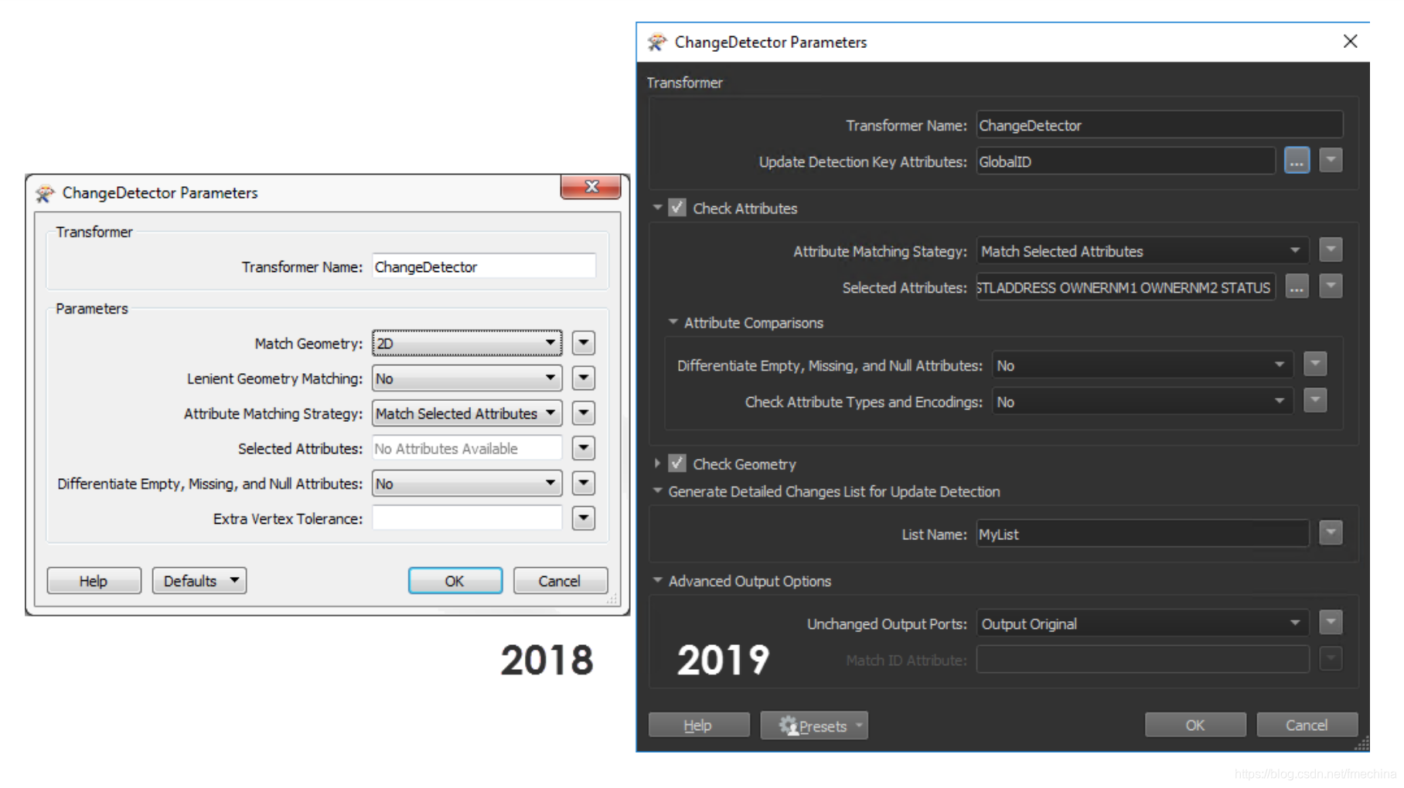
Task: Collapse the Attribute Comparisons section
Action: click(673, 321)
